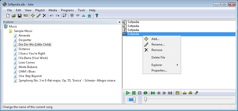Click the song position seek slider thumb

[x=145, y=99]
